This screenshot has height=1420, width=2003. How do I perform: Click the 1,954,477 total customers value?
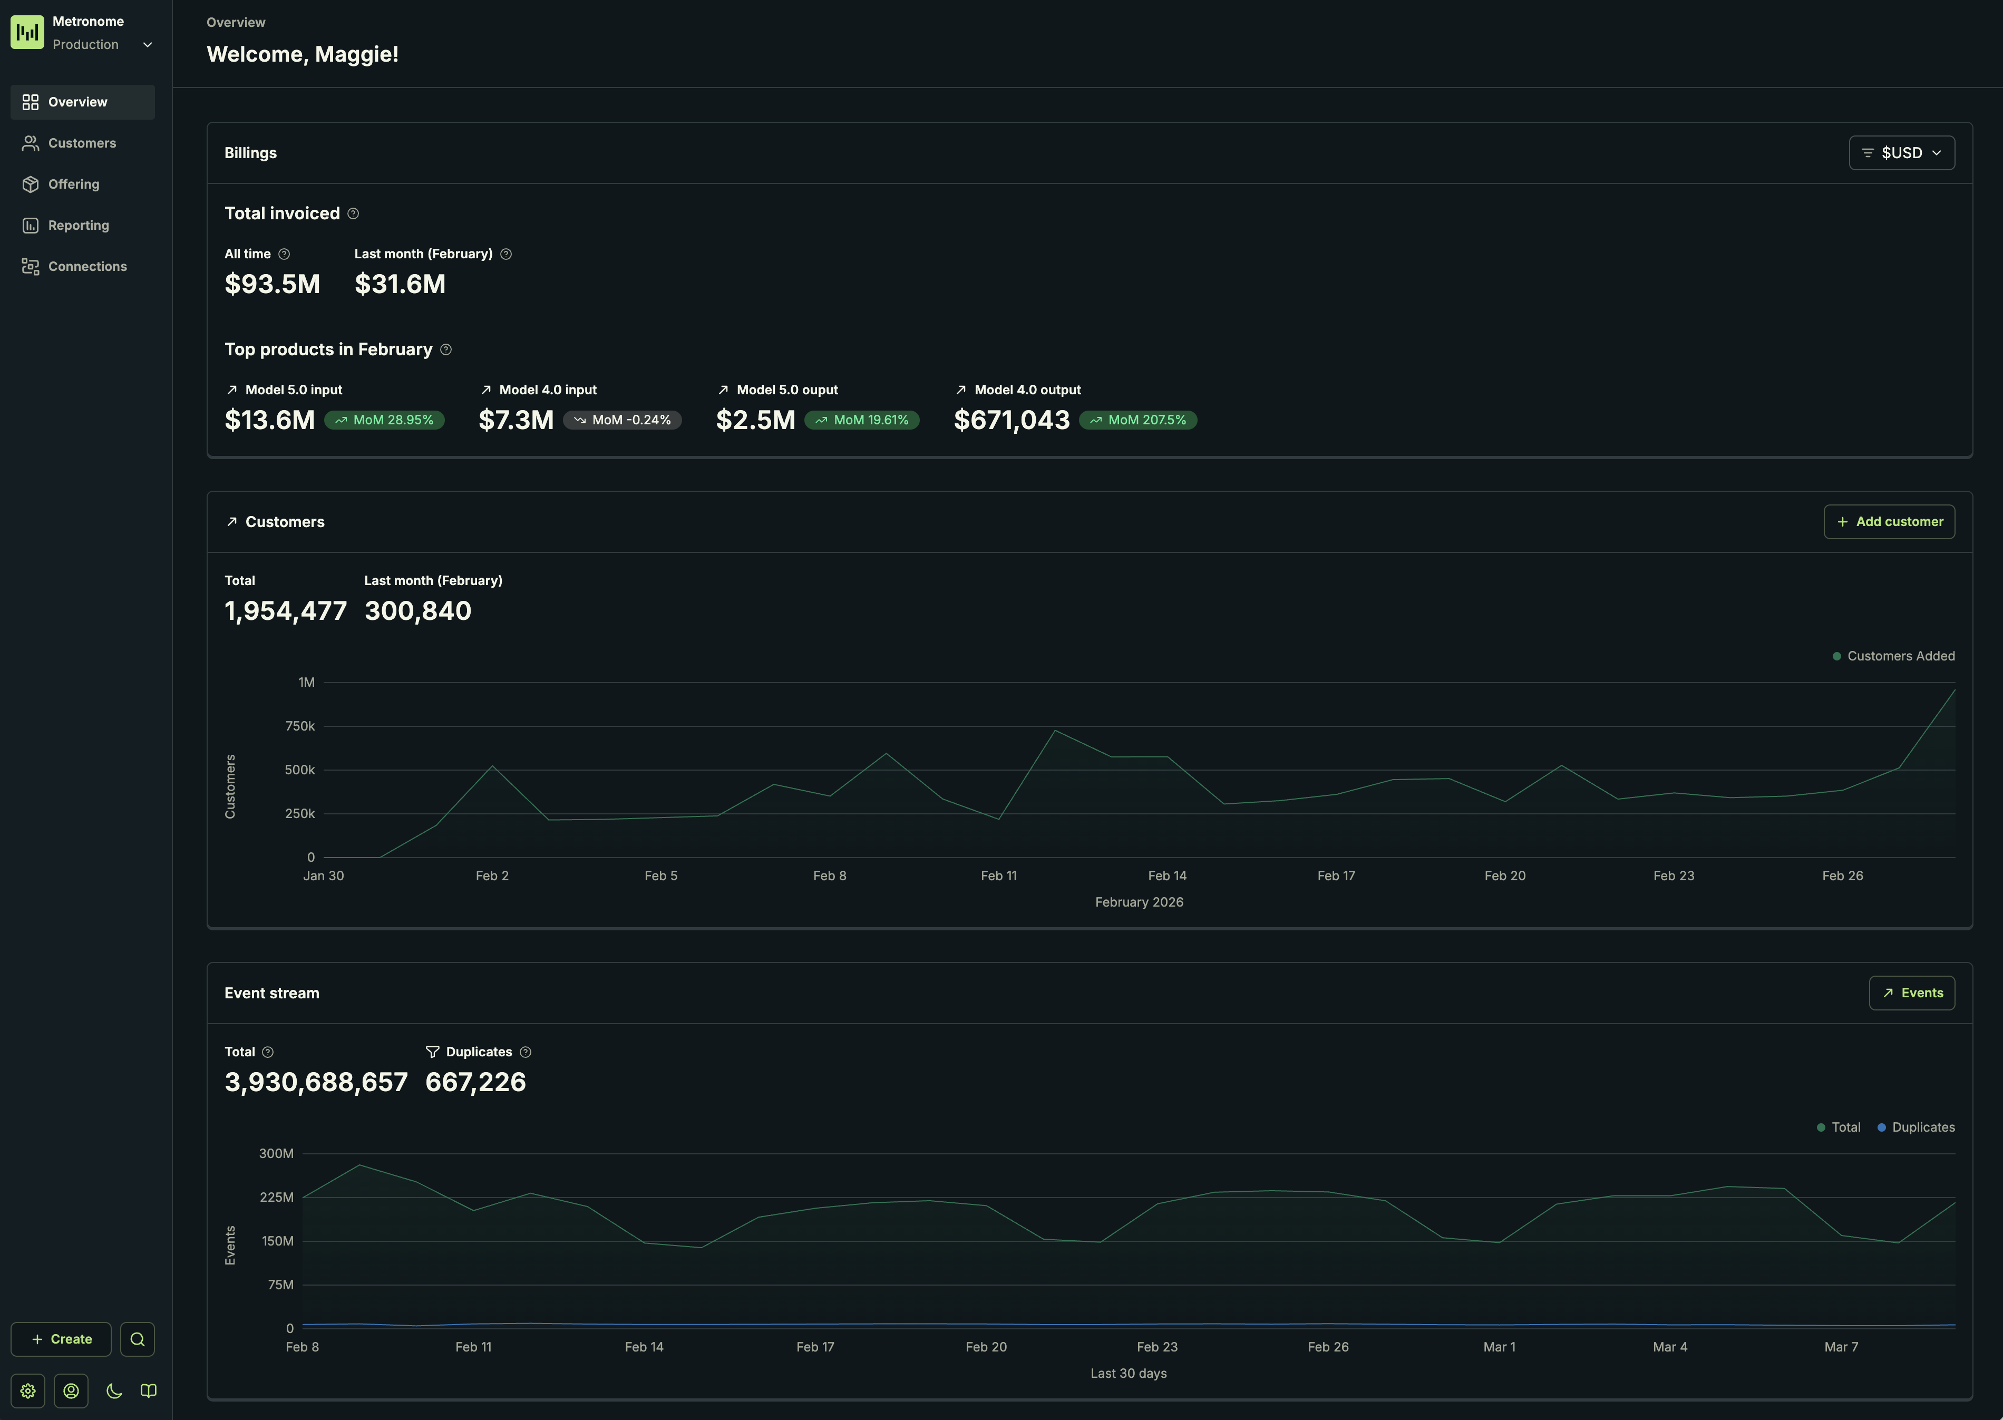click(286, 611)
